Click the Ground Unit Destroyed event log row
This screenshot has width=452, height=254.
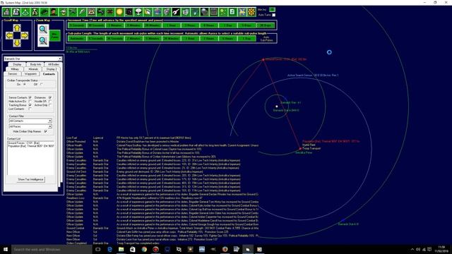pyautogui.click(x=162, y=171)
